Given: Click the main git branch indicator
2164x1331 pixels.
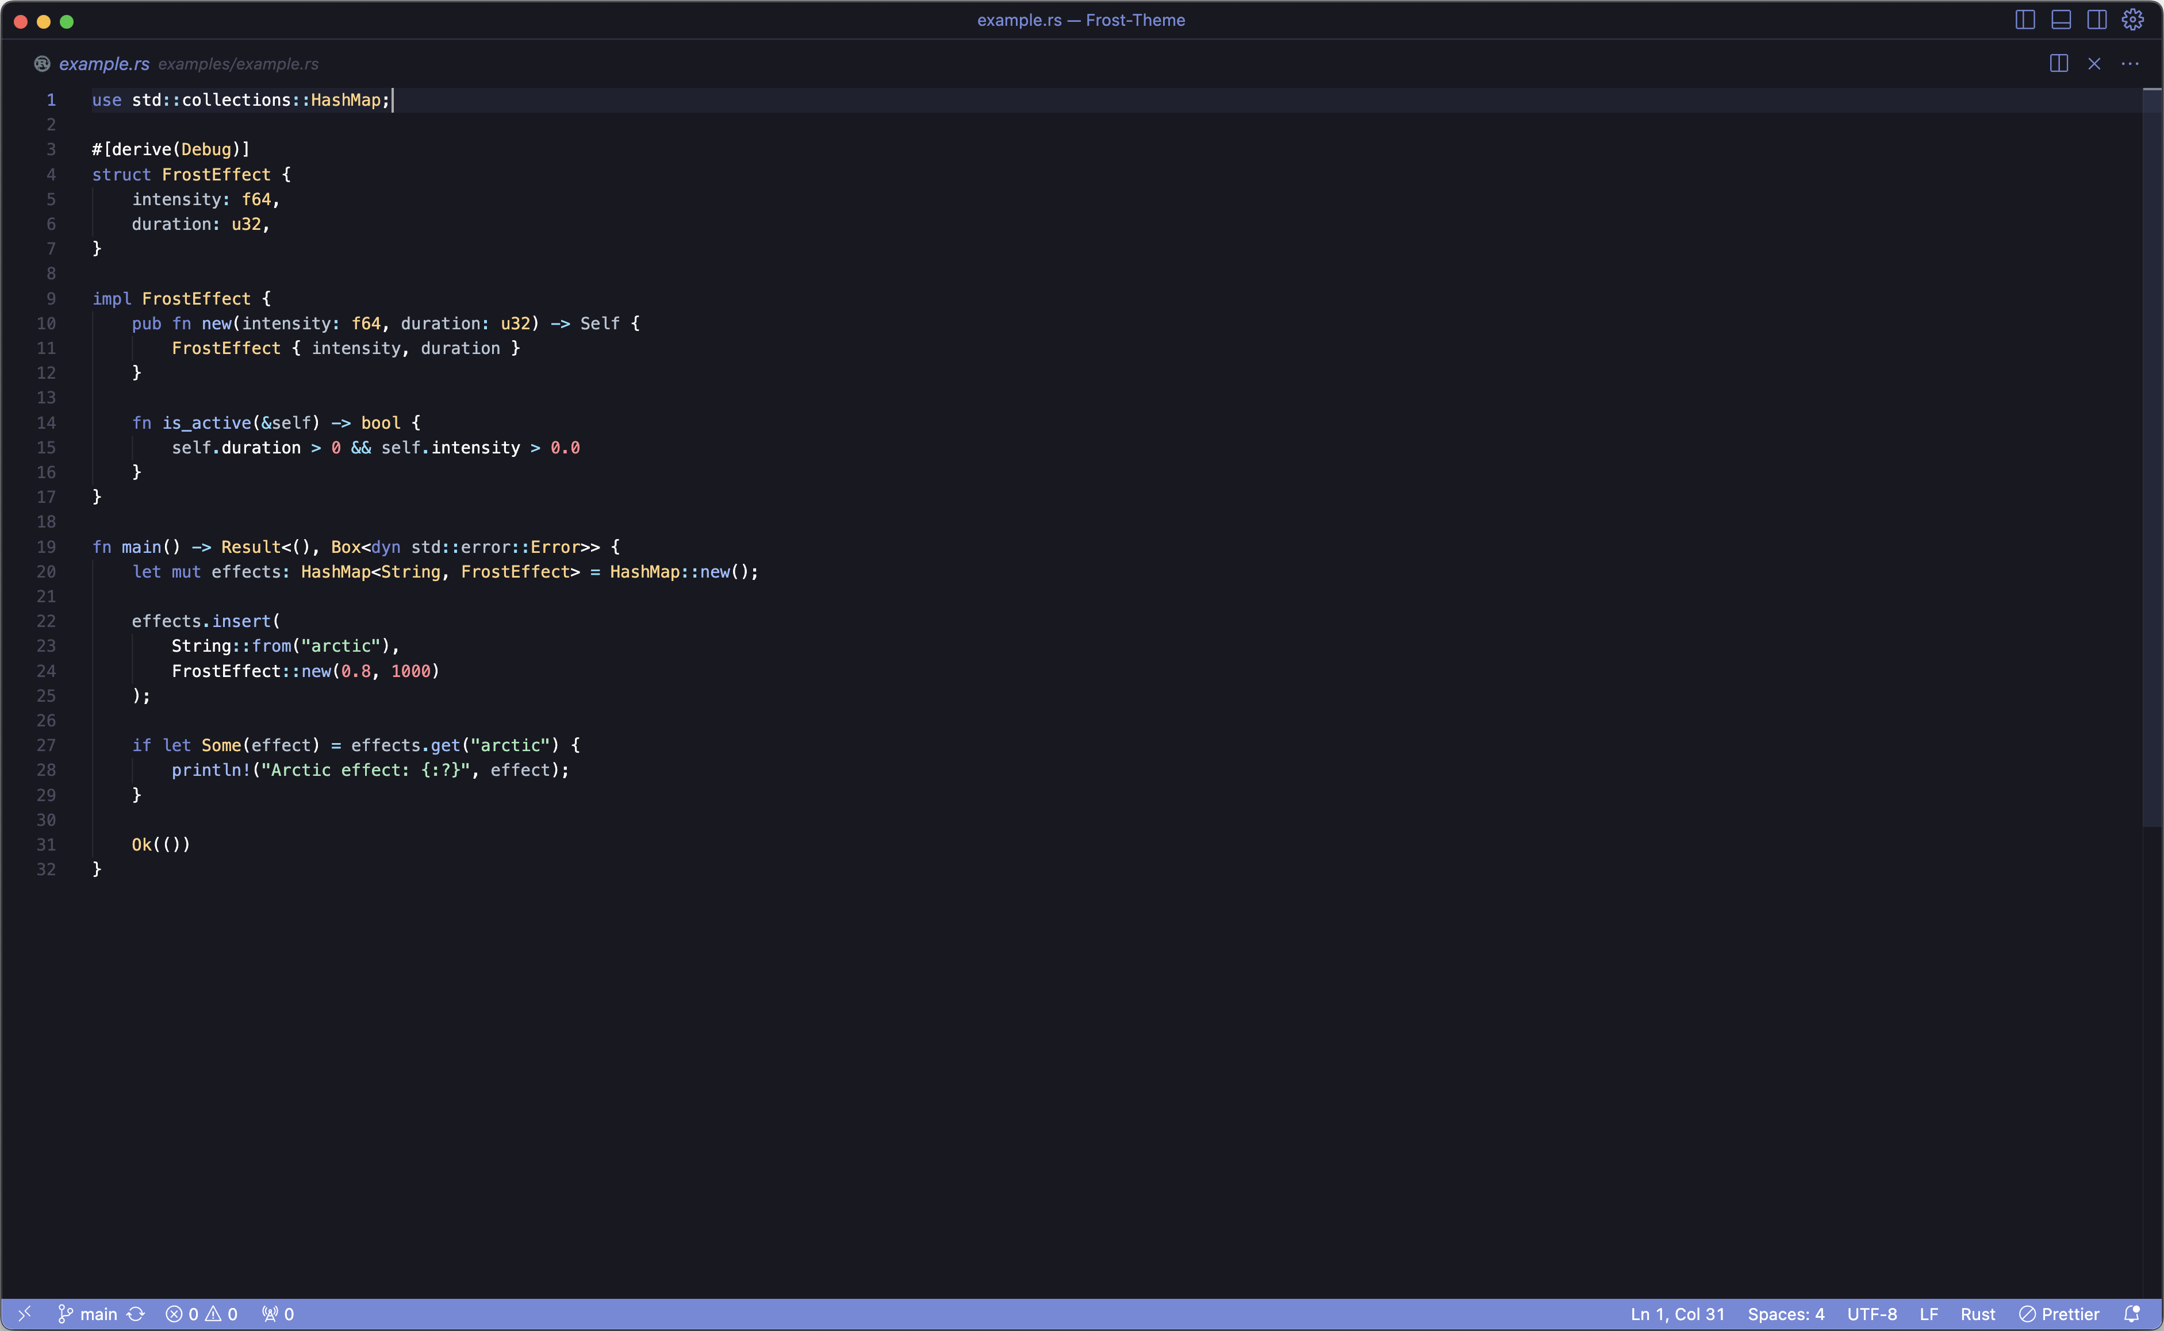Looking at the screenshot, I should tap(88, 1313).
